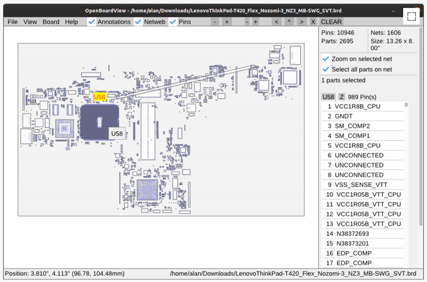Open the Board menu
The image size is (427, 282).
(x=51, y=22)
